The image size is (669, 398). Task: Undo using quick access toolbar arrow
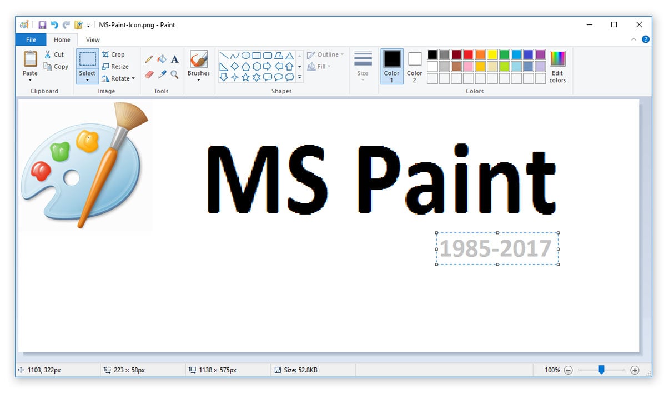tap(54, 24)
